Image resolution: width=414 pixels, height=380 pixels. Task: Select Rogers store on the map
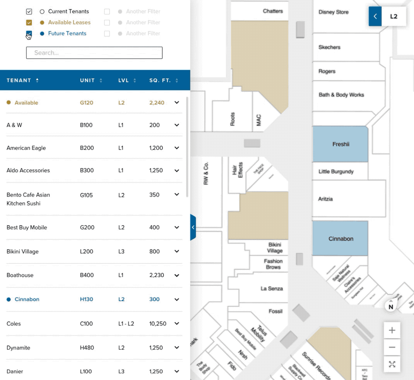click(349, 71)
